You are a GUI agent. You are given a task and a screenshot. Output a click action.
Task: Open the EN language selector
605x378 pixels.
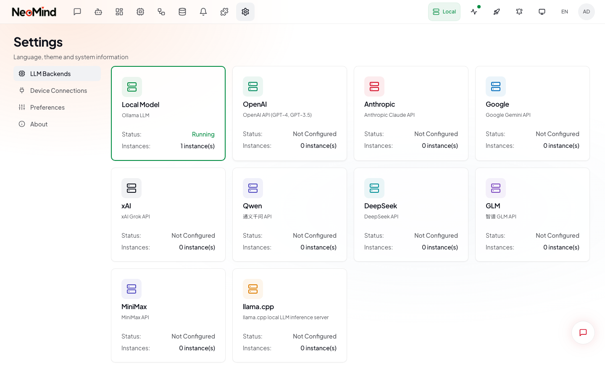click(565, 12)
